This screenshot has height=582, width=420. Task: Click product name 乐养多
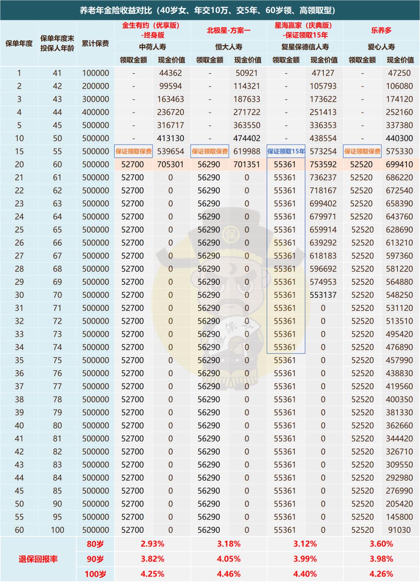pyautogui.click(x=381, y=30)
